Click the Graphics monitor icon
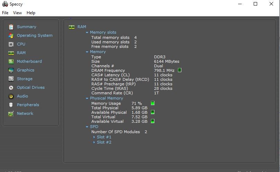 coord(11,70)
